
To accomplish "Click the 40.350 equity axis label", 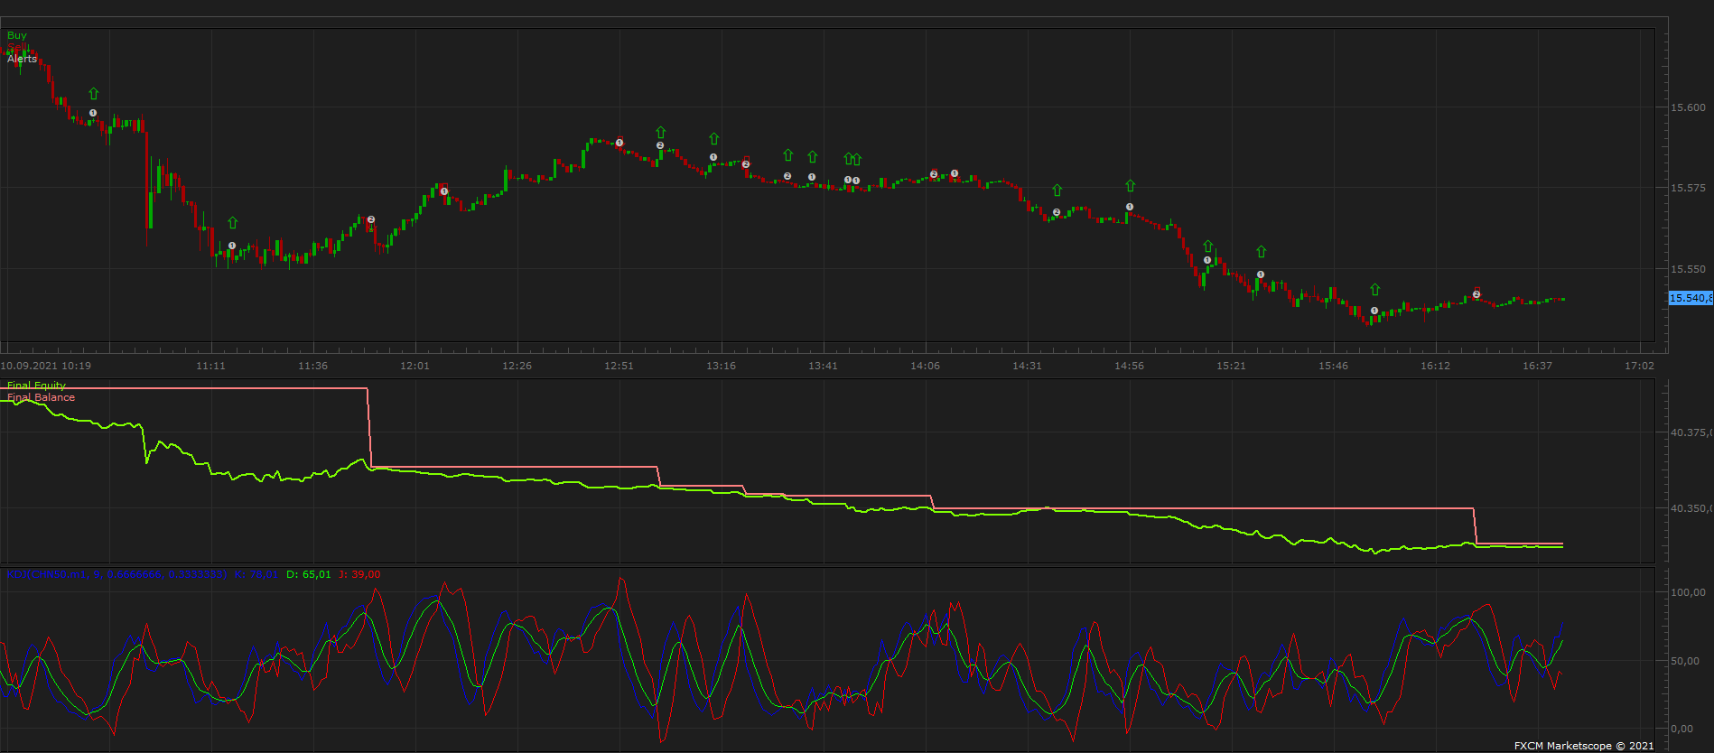I will pos(1691,508).
